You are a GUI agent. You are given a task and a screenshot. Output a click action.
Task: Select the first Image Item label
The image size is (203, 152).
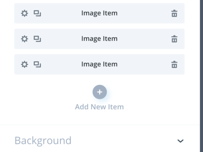tap(100, 13)
